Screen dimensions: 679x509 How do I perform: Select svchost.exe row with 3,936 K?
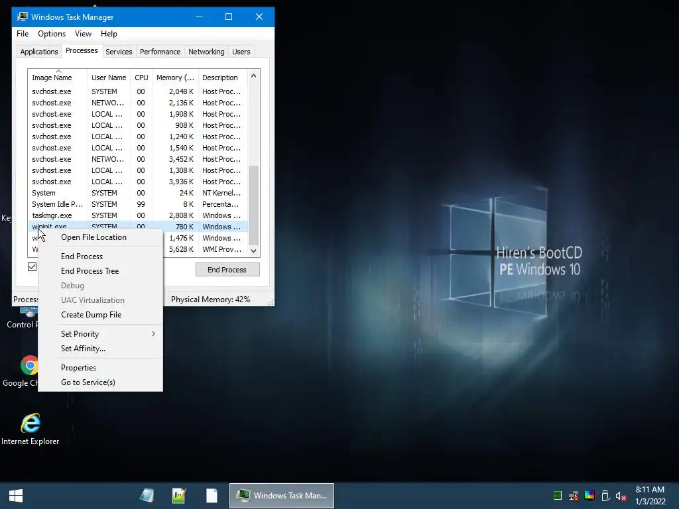[138, 182]
